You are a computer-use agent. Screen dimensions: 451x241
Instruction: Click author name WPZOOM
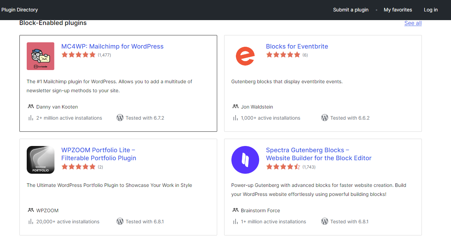(48, 210)
